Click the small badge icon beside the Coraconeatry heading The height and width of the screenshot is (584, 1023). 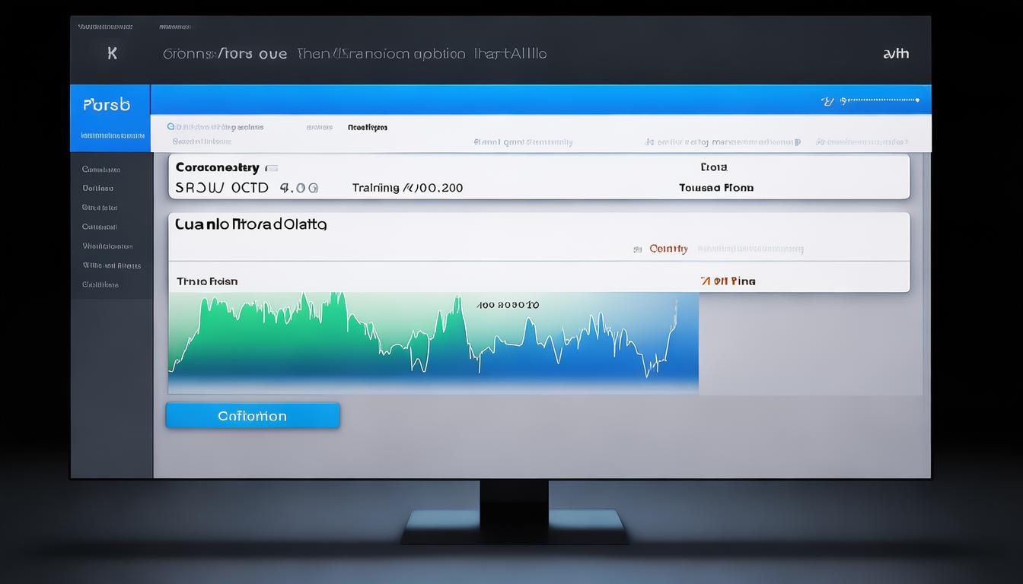pos(271,168)
